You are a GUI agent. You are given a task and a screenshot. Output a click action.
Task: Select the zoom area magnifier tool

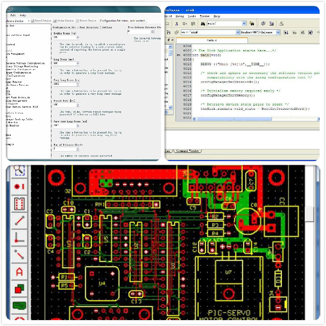pyautogui.click(x=19, y=170)
